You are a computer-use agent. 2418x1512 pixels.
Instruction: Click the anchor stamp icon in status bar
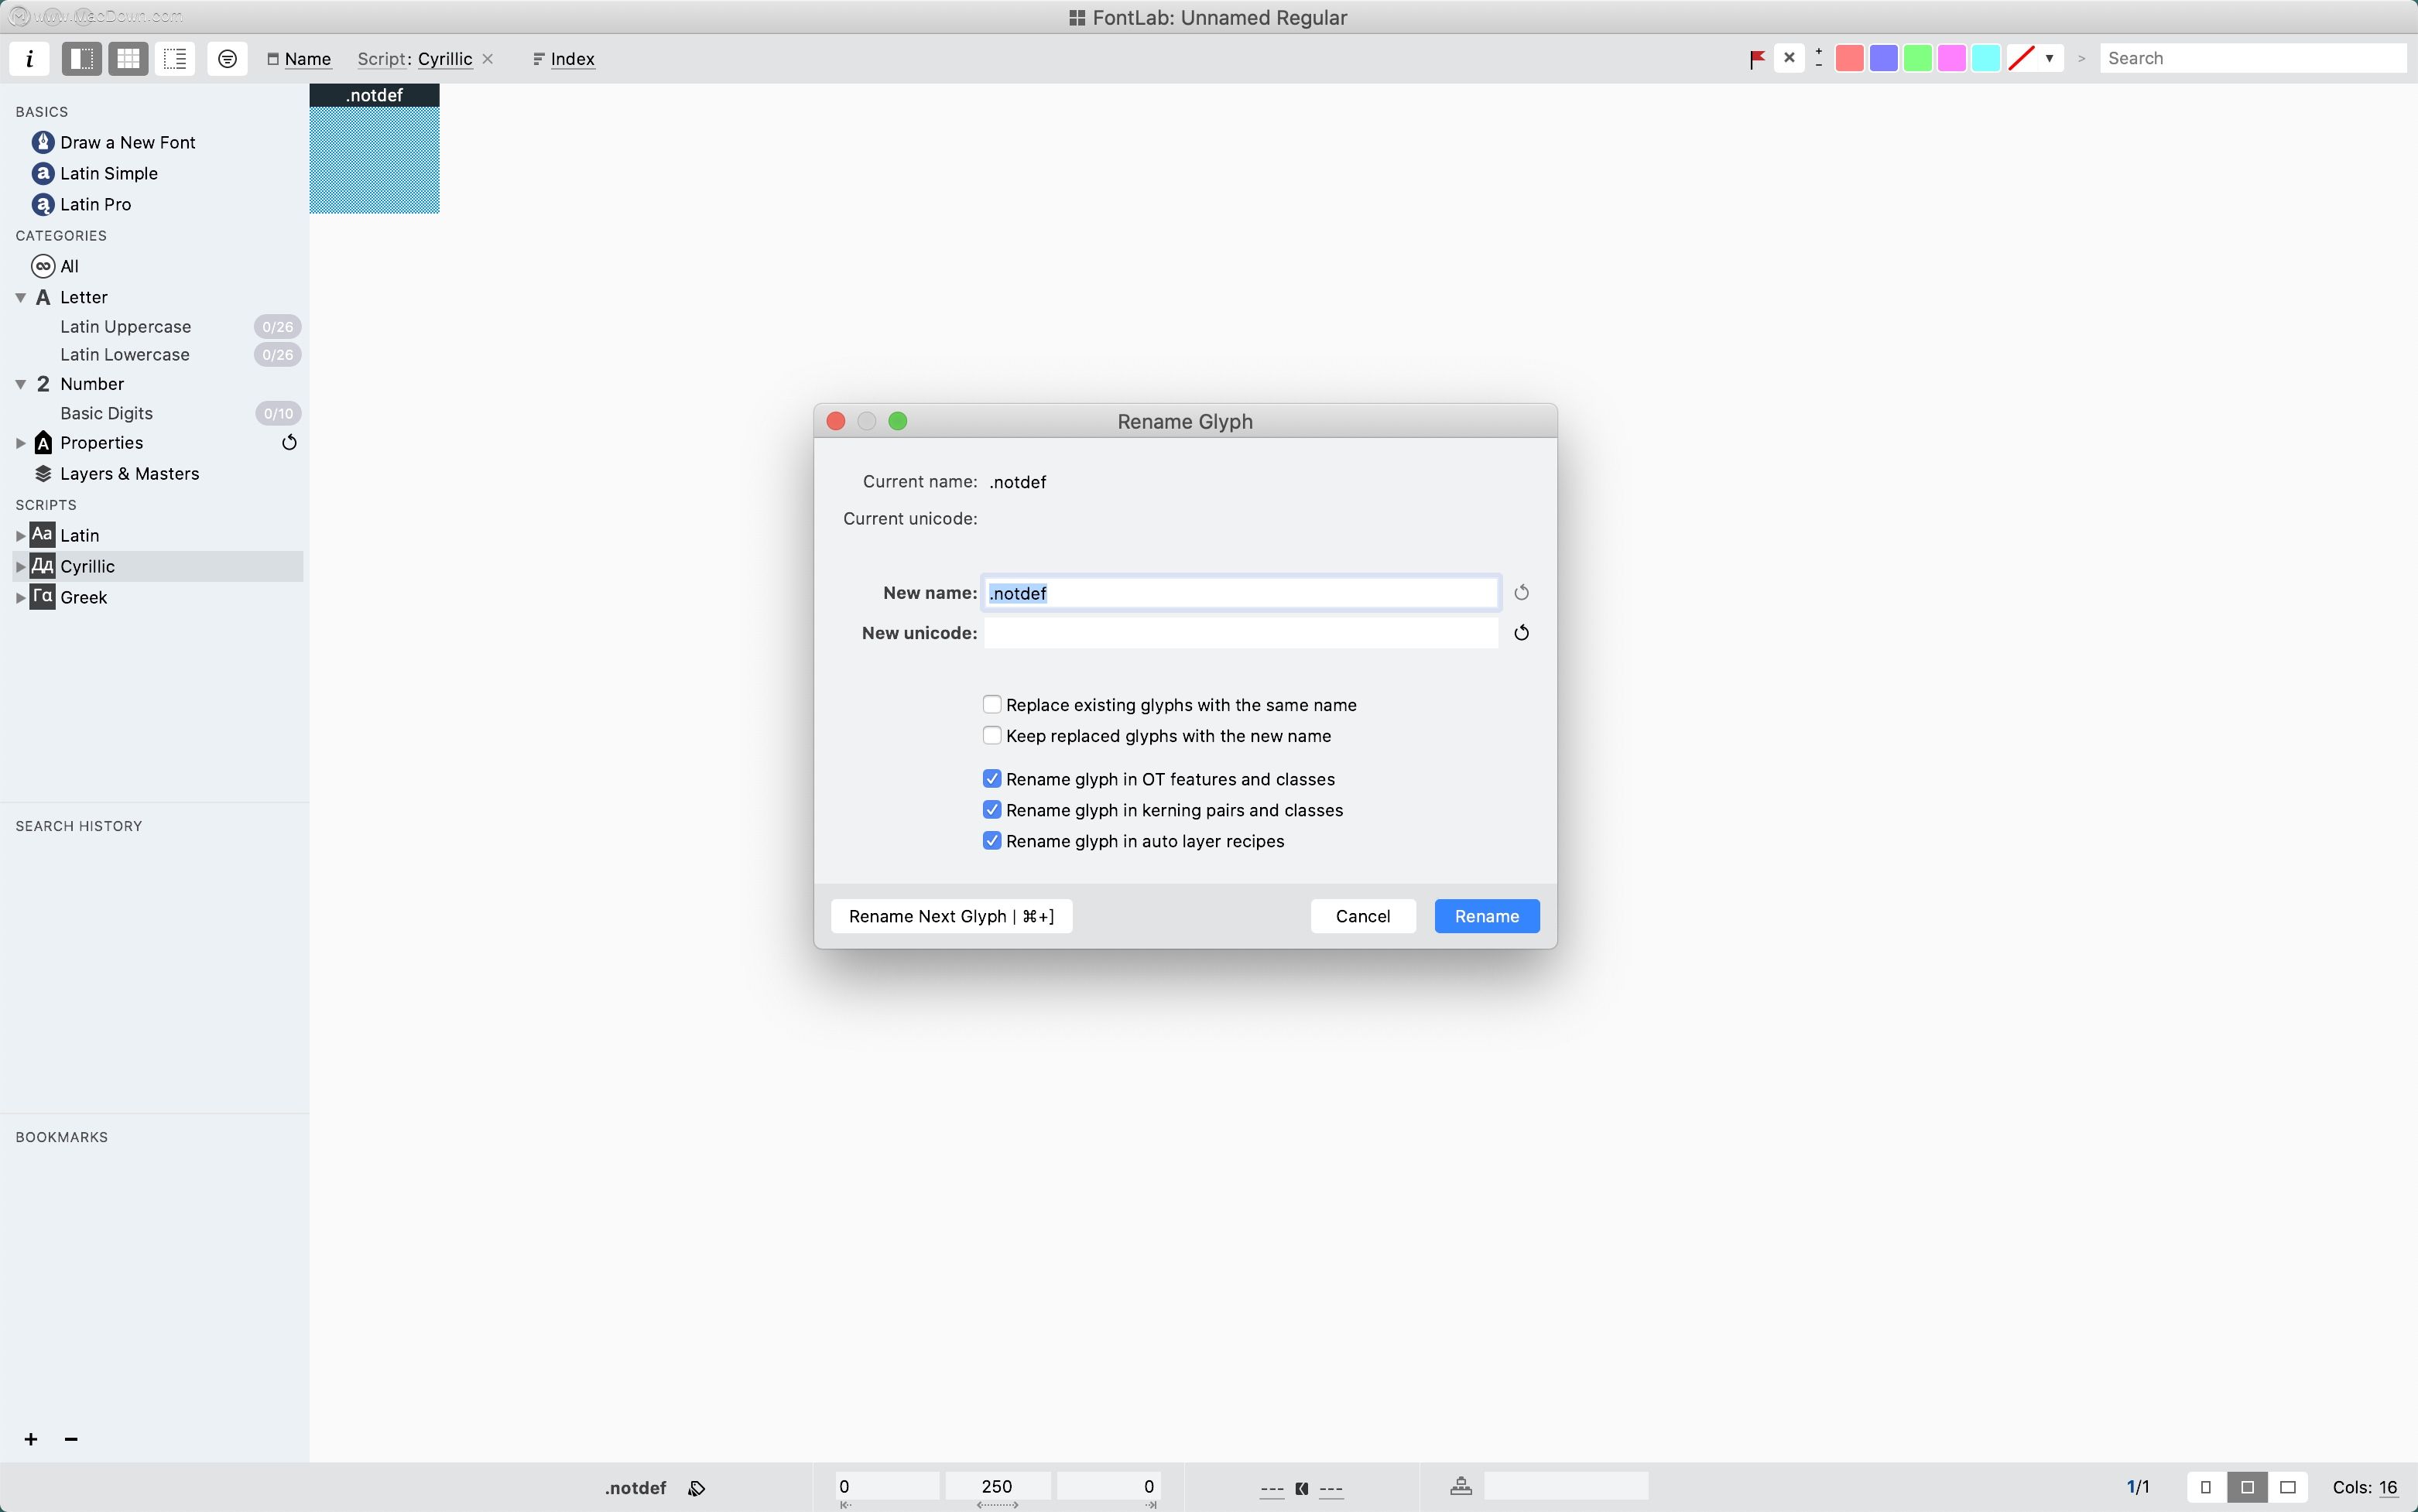pyautogui.click(x=1461, y=1486)
